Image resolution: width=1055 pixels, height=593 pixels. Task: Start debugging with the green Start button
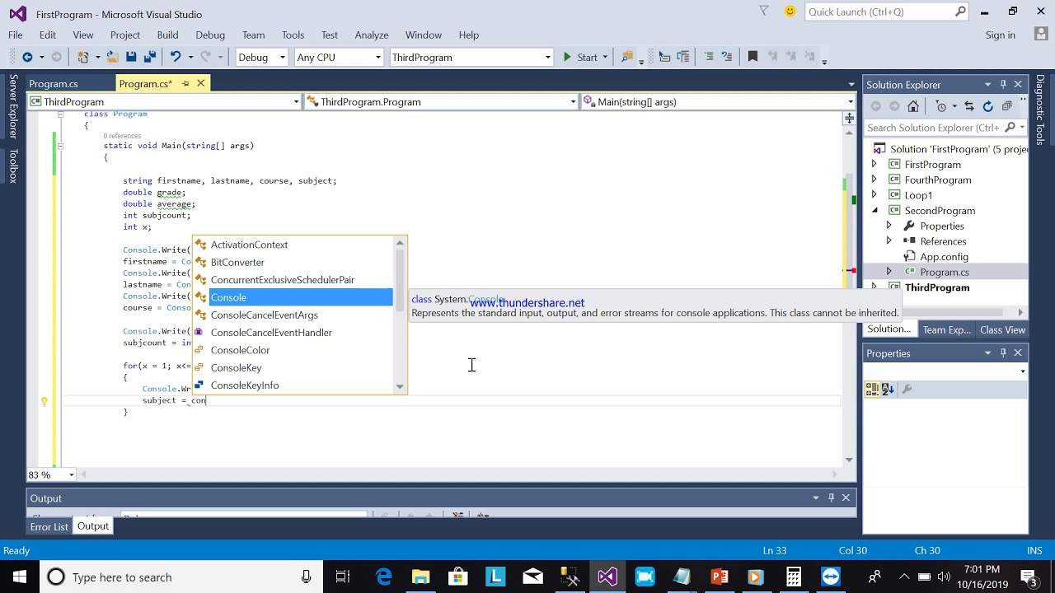pyautogui.click(x=580, y=57)
